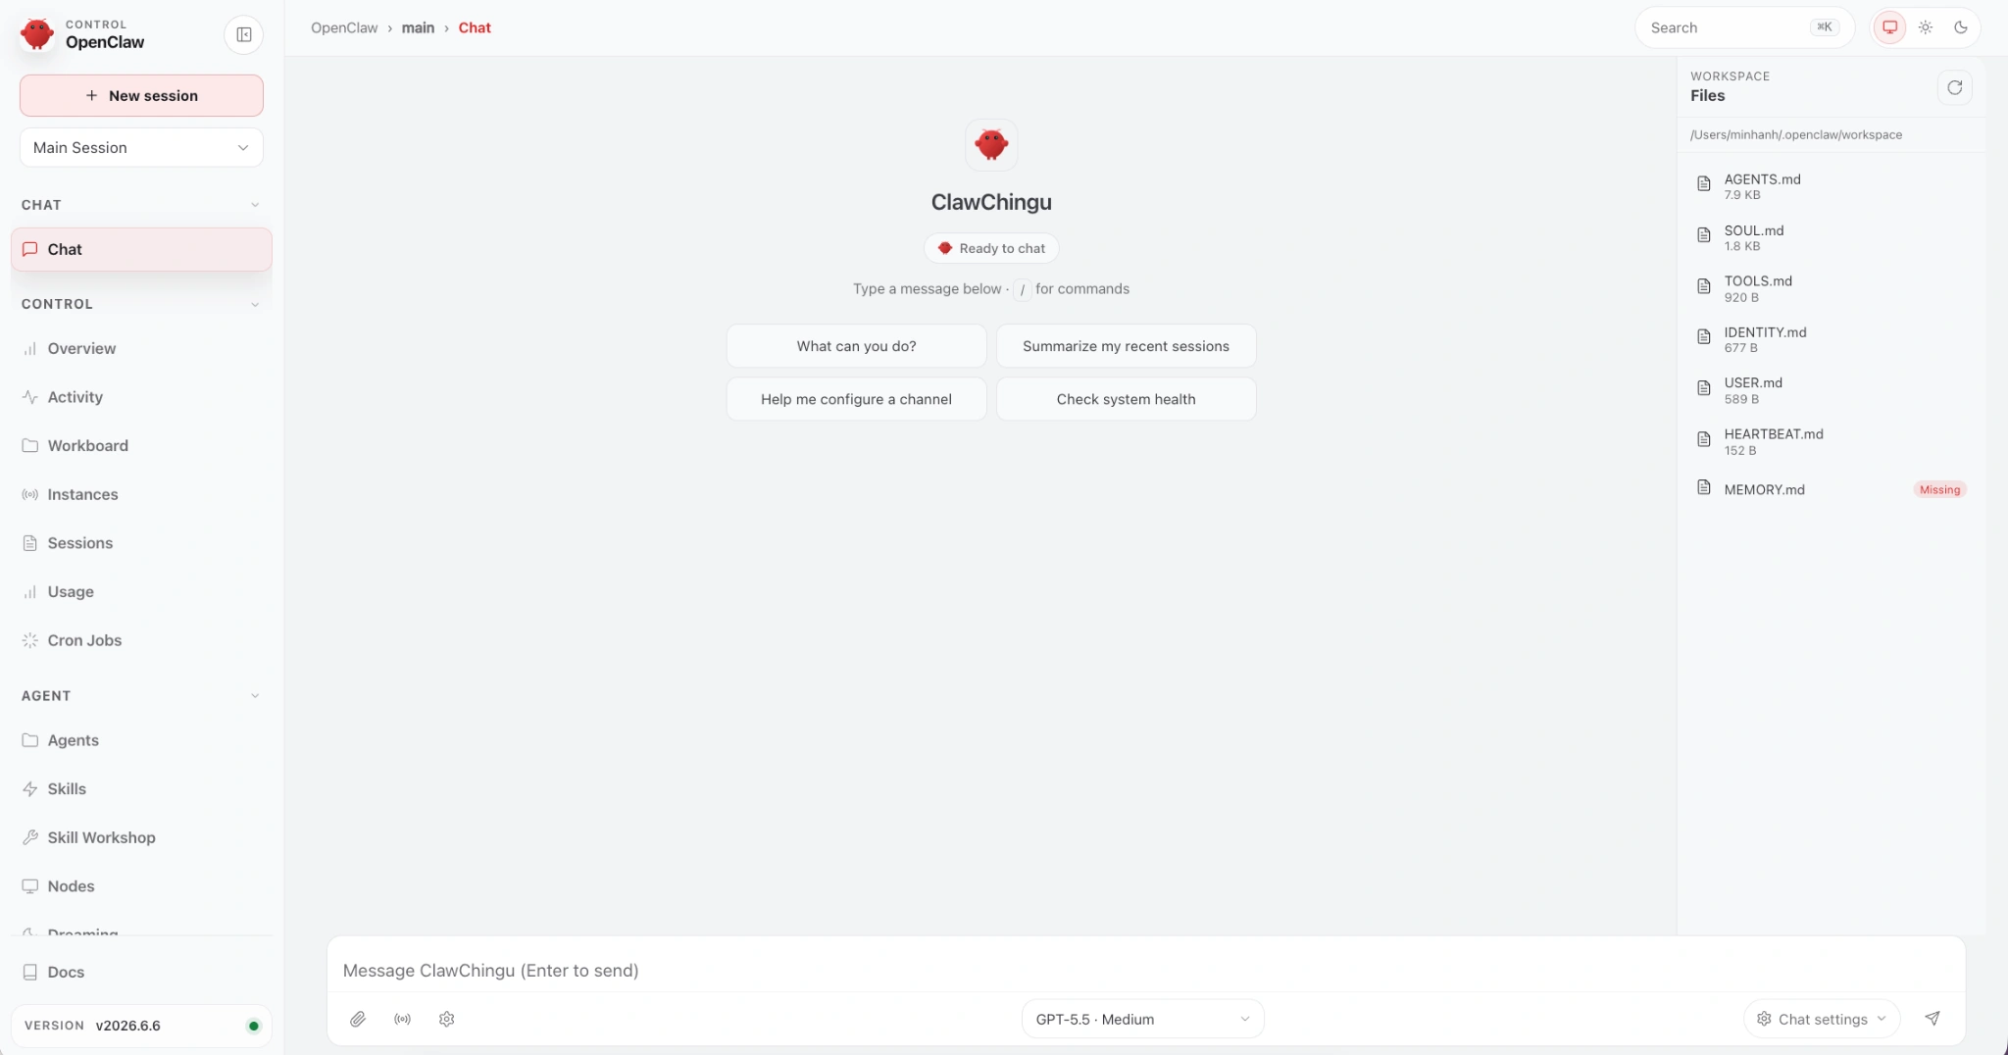The width and height of the screenshot is (2008, 1055).
Task: Collapse the sidebar with the panel icon
Action: pos(243,34)
